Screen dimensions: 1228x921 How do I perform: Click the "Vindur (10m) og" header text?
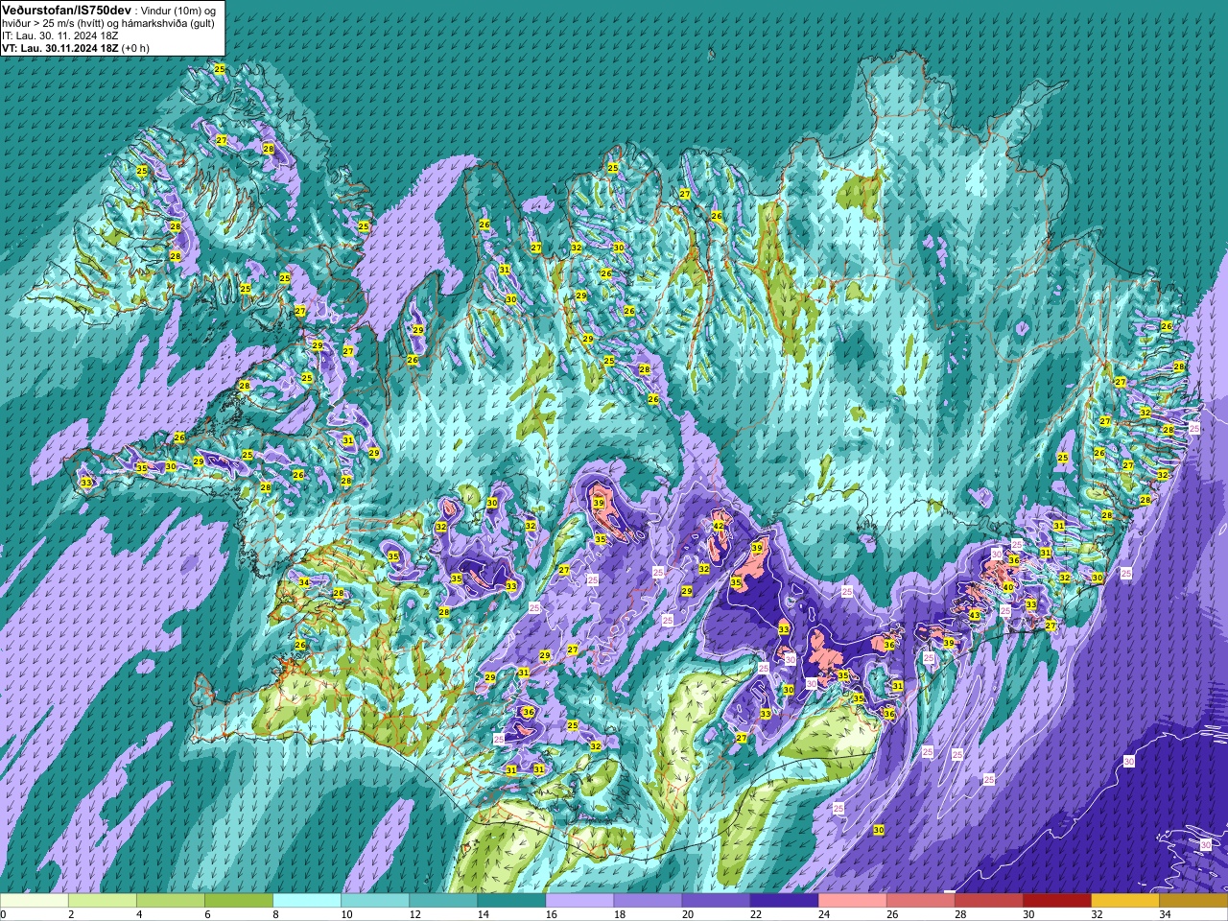tap(179, 10)
